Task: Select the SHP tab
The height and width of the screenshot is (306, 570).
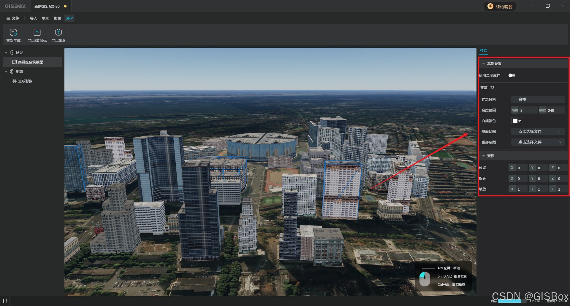Action: click(69, 18)
